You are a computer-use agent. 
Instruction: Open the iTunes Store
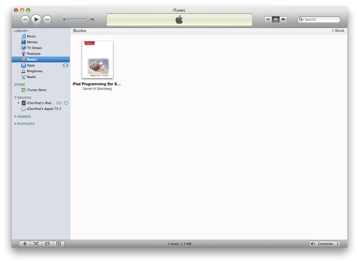[36, 90]
